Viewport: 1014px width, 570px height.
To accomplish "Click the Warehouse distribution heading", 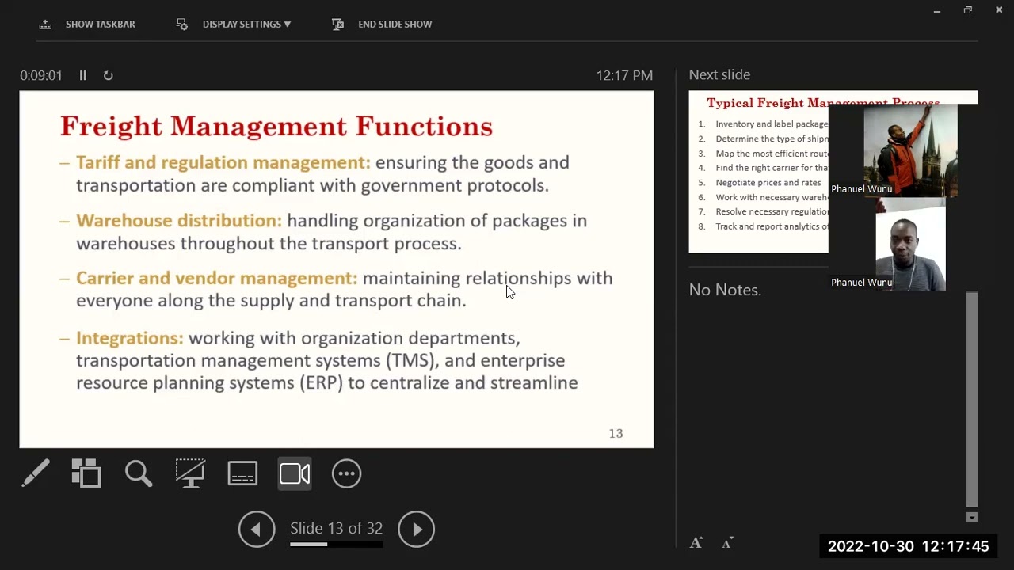I will pos(179,221).
